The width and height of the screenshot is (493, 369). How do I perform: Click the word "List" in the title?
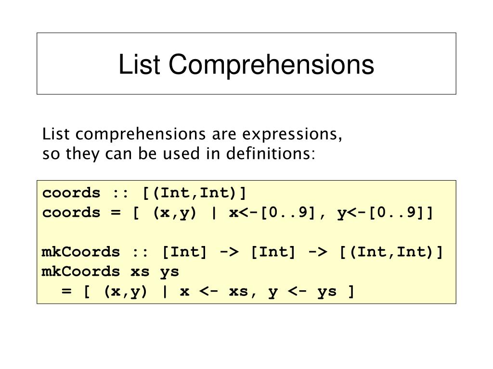tap(139, 64)
